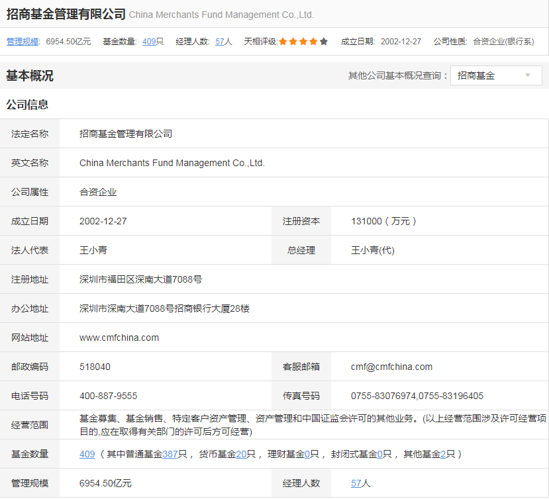Image resolution: width=549 pixels, height=499 pixels.
Task: Click the phone number 400-887-9555
Action: click(x=108, y=396)
